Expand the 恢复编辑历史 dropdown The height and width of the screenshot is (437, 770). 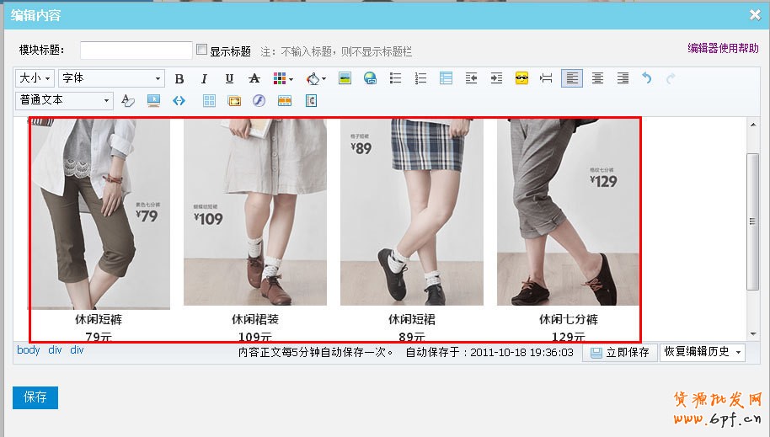pos(702,352)
